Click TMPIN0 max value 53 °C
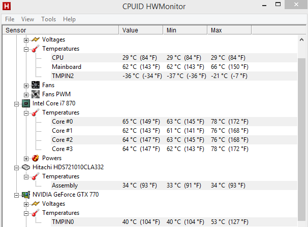This screenshot has width=308, height=227. (230, 222)
